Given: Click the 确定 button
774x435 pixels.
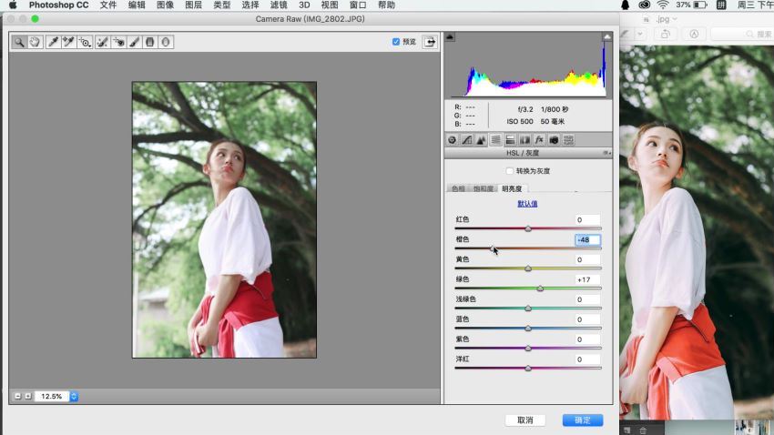Looking at the screenshot, I should 582,420.
